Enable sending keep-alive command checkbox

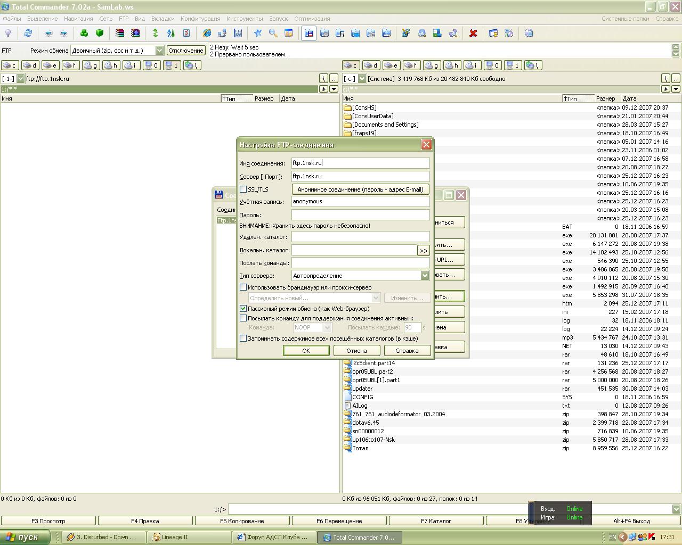coord(243,318)
